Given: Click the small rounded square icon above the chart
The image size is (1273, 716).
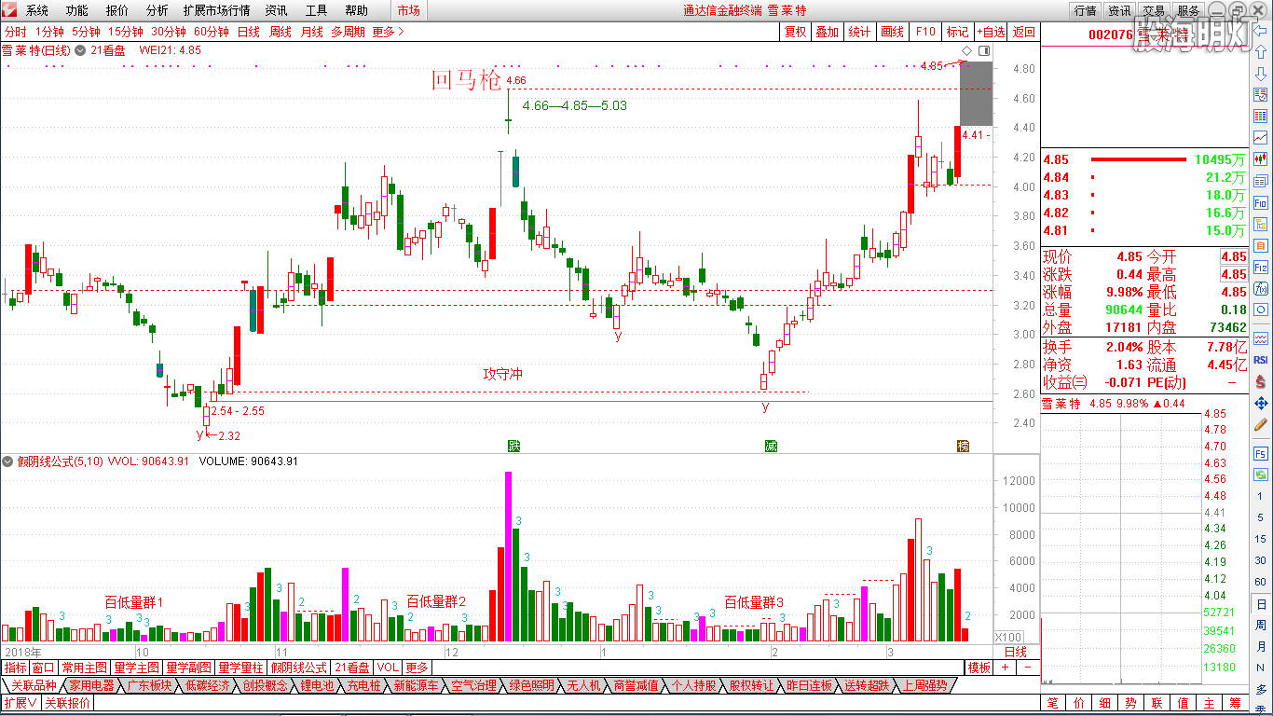Looking at the screenshot, I should click(984, 50).
